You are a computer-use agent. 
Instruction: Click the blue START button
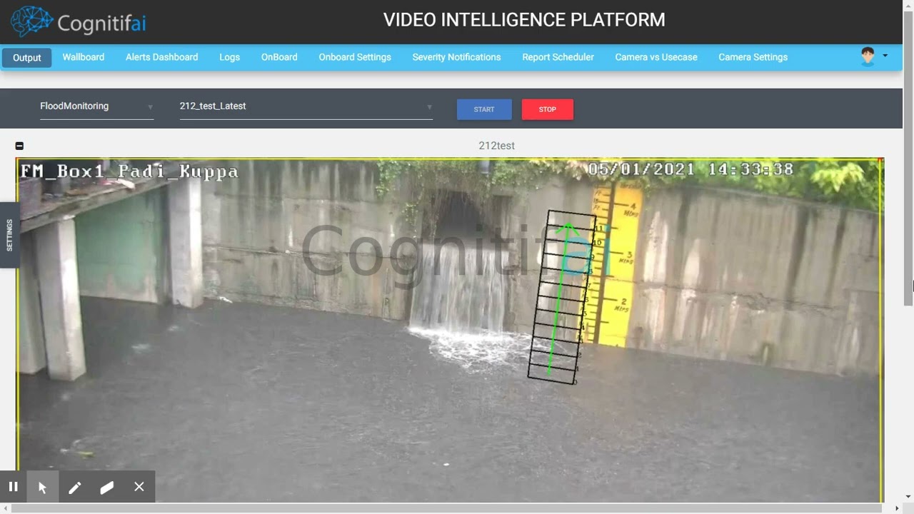tap(484, 109)
